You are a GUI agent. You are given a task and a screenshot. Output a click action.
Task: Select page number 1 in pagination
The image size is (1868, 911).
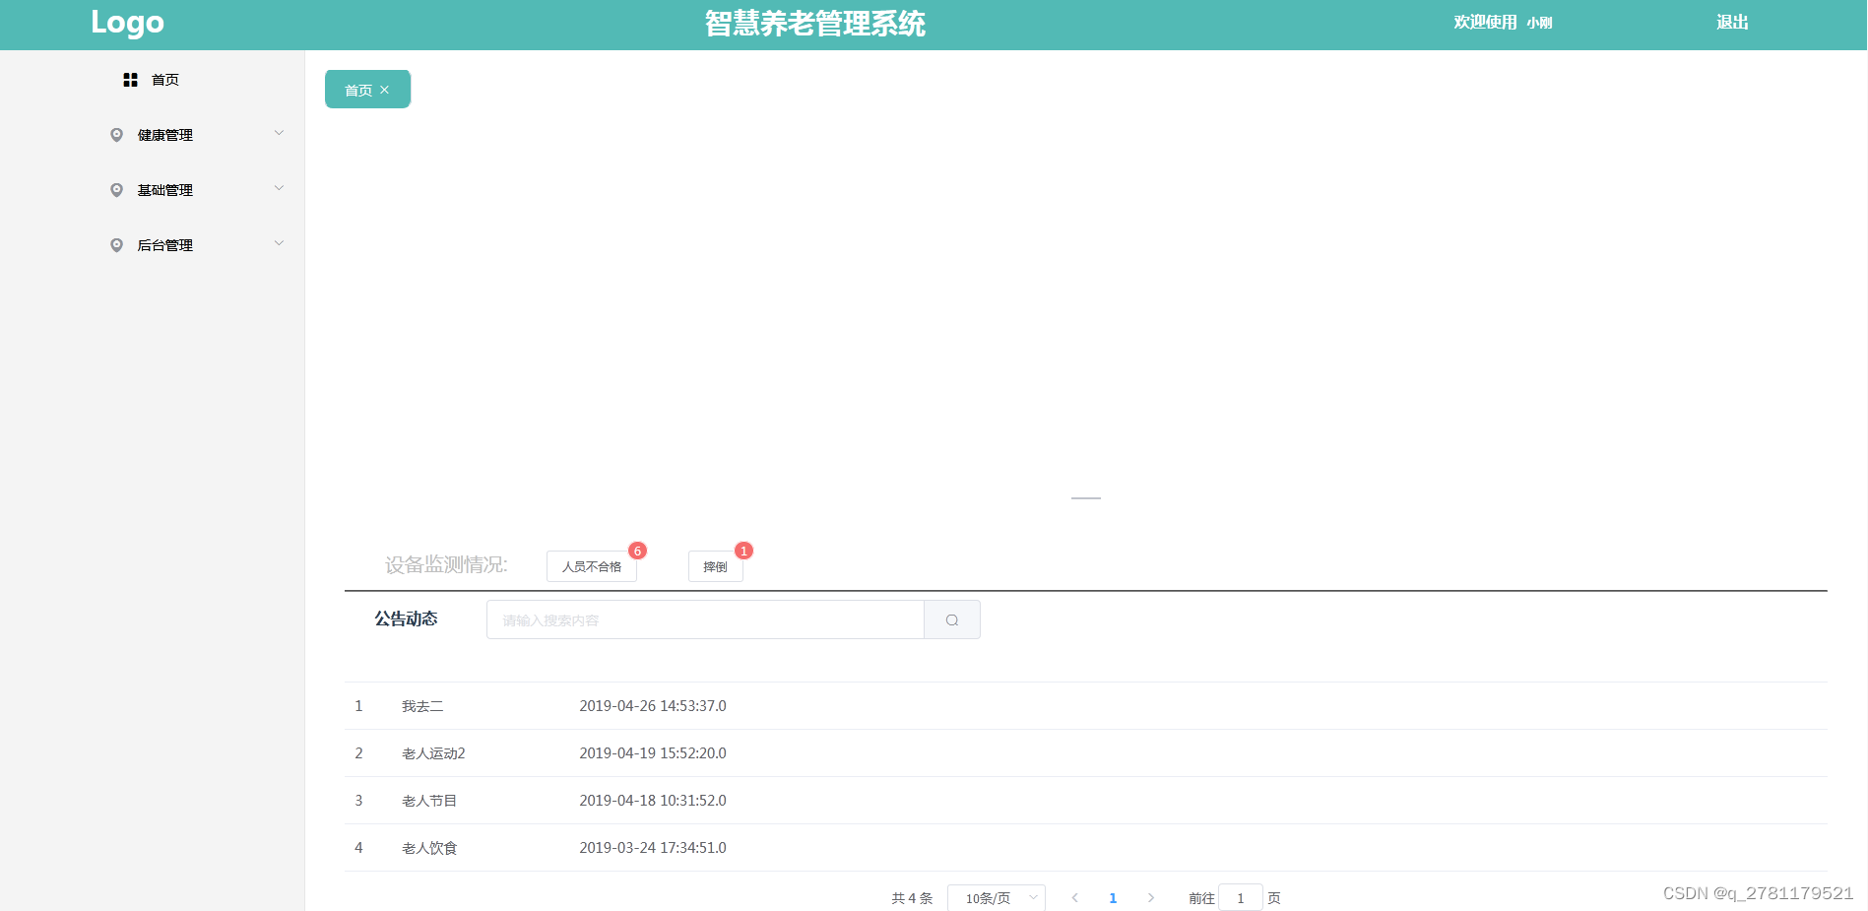[x=1113, y=897]
